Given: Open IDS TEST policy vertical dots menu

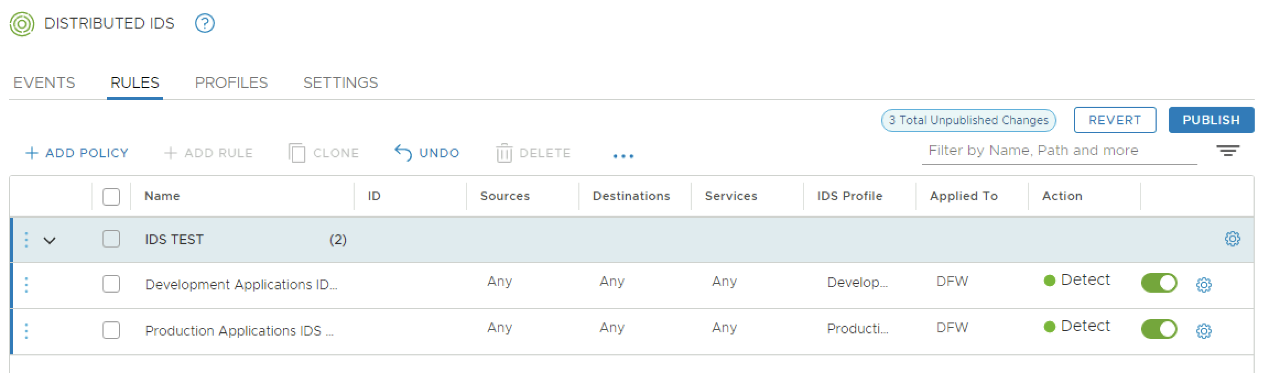Looking at the screenshot, I should click(x=26, y=240).
